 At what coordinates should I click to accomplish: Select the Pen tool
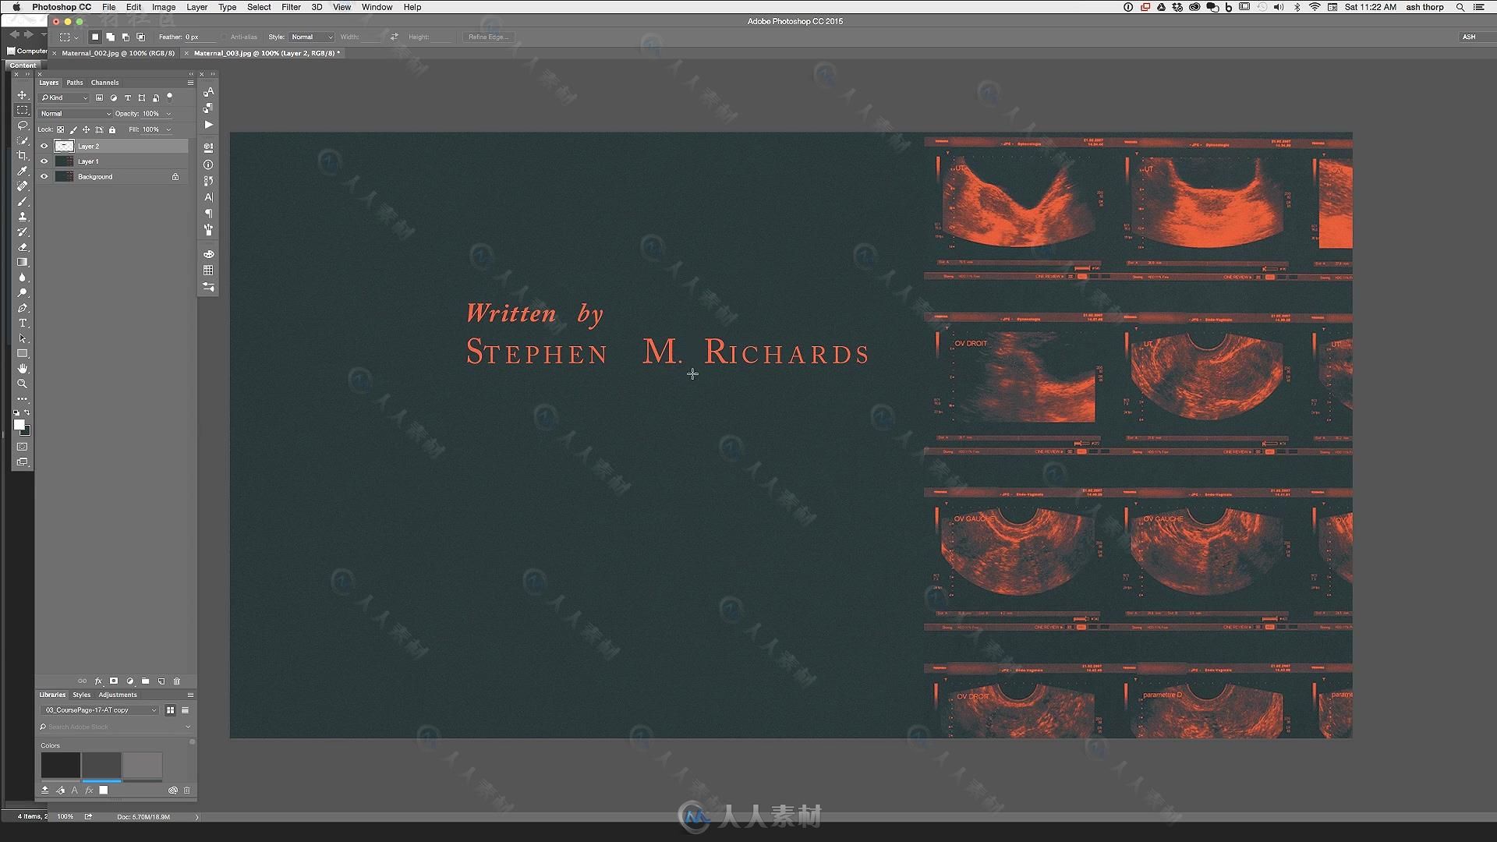23,308
